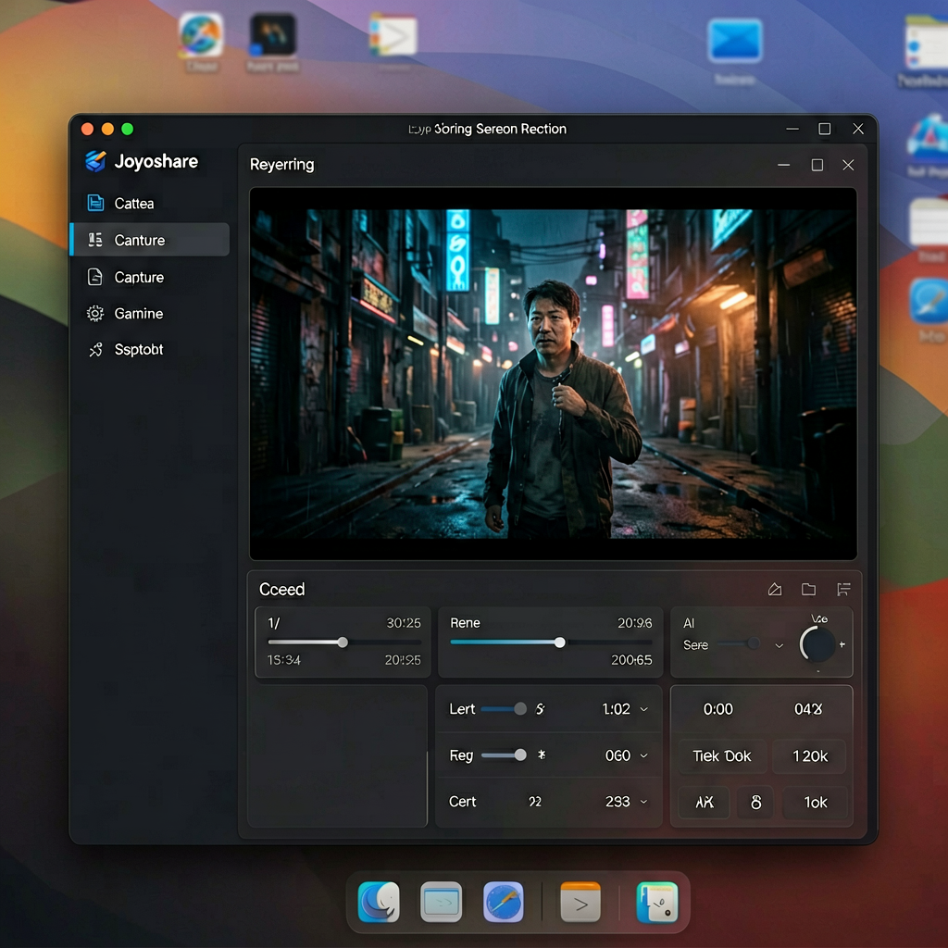Maximize the Reyerring inner panel

point(817,165)
